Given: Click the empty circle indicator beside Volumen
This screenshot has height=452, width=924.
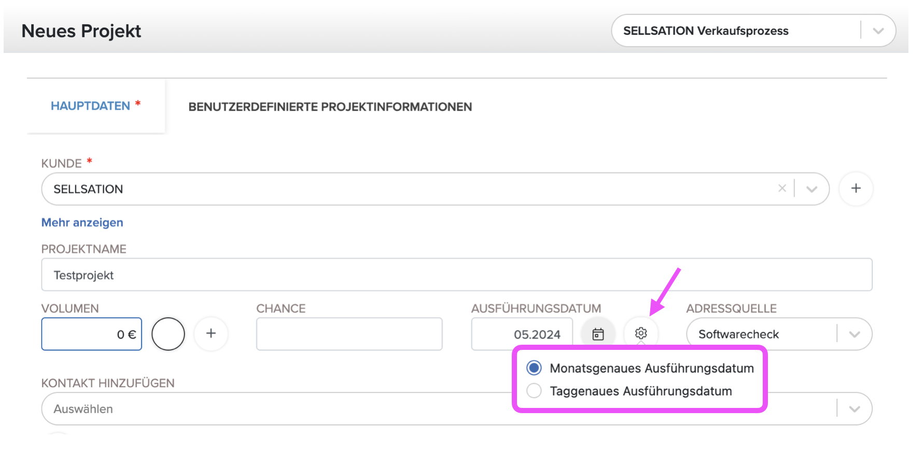Looking at the screenshot, I should [168, 334].
